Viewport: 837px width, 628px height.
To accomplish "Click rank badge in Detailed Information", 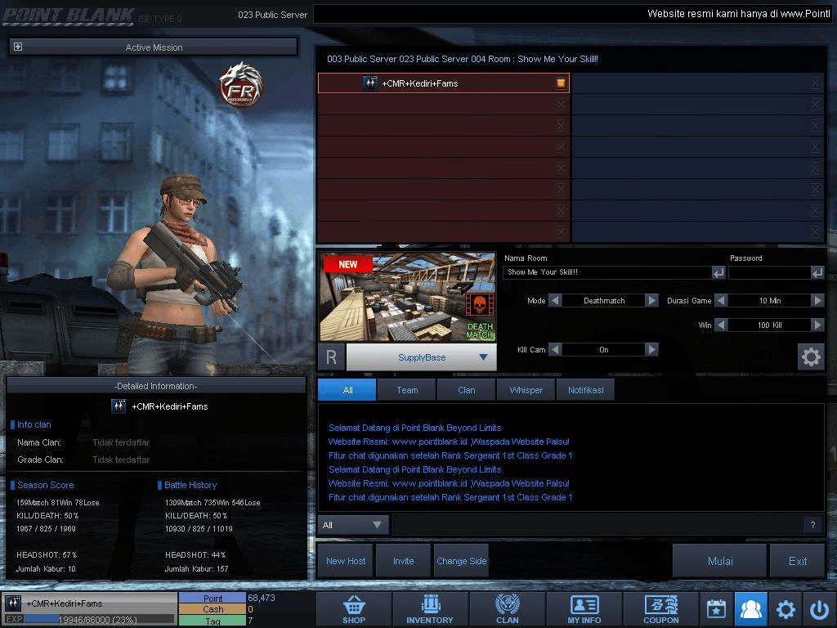I will pyautogui.click(x=119, y=406).
